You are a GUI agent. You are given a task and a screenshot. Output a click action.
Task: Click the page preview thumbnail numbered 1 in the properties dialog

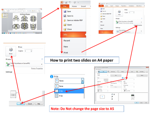click(102, 97)
